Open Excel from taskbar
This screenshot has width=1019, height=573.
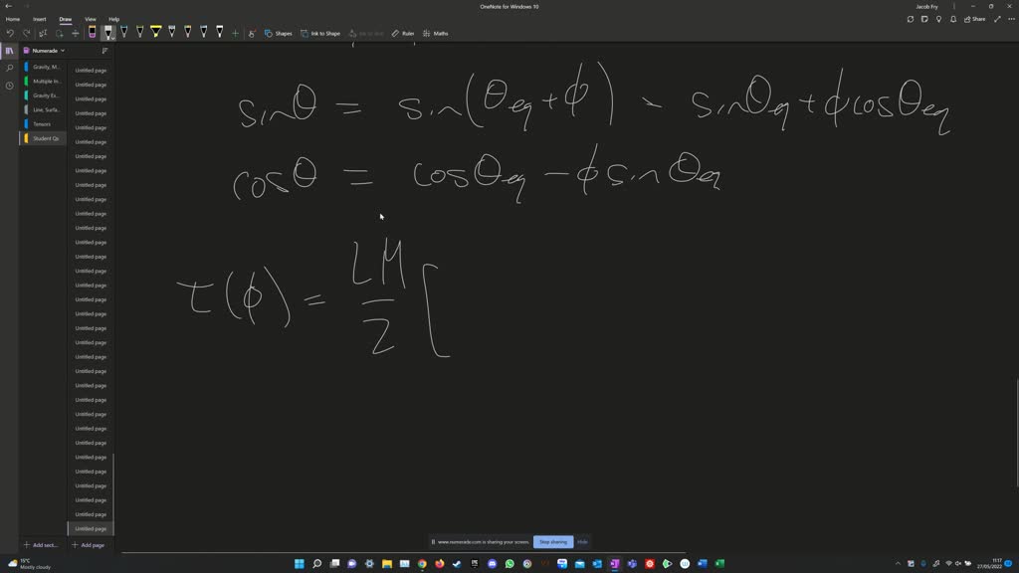719,563
